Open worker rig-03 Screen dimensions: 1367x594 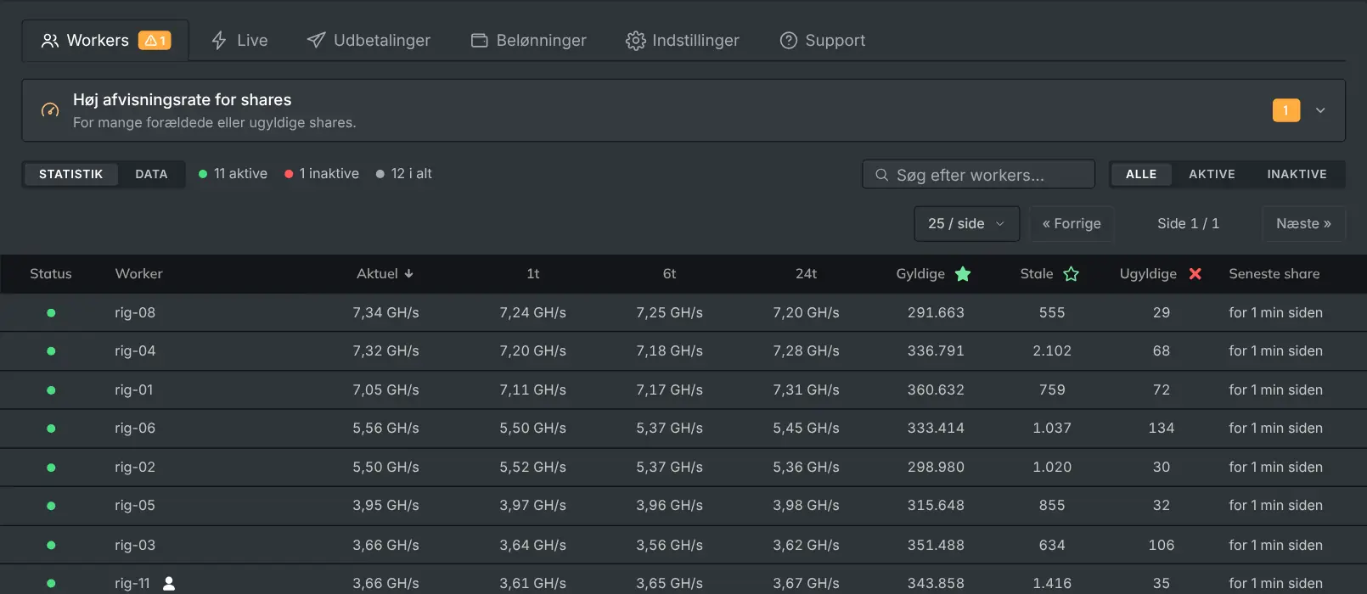click(x=135, y=546)
